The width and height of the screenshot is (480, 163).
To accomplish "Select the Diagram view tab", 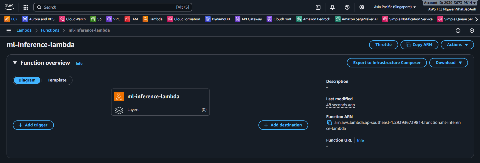I will pyautogui.click(x=27, y=80).
